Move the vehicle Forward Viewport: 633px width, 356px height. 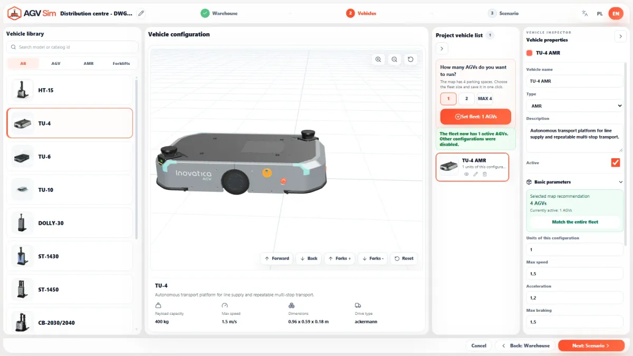pyautogui.click(x=276, y=258)
